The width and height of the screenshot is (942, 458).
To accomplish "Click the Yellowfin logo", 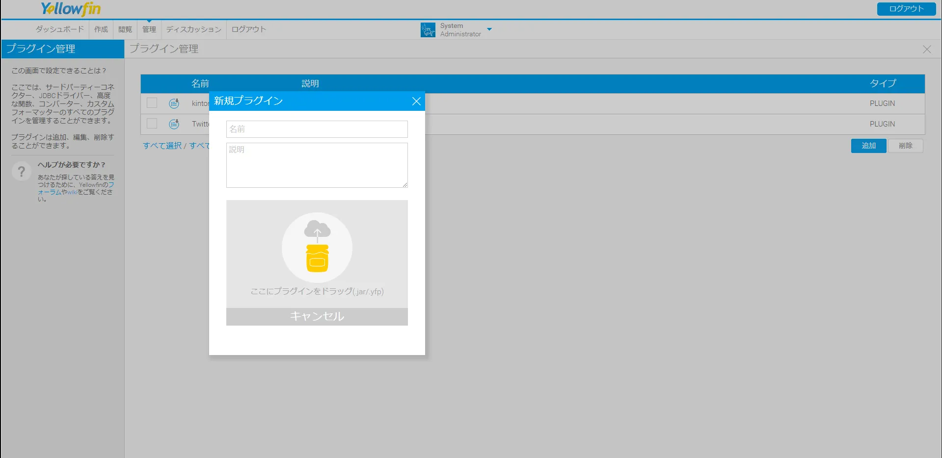I will pos(71,9).
